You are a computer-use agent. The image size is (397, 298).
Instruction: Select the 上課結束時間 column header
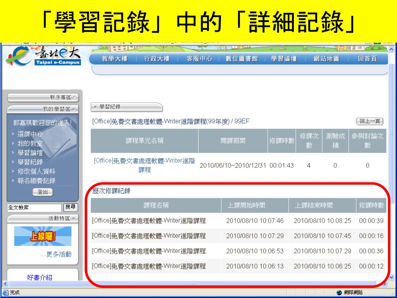[x=322, y=205]
